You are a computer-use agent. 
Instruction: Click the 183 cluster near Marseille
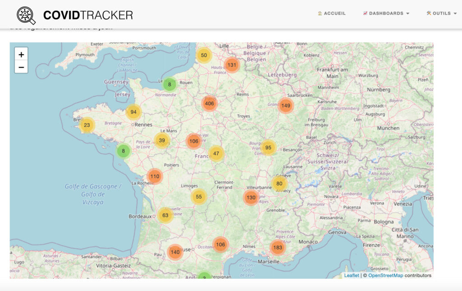point(277,247)
